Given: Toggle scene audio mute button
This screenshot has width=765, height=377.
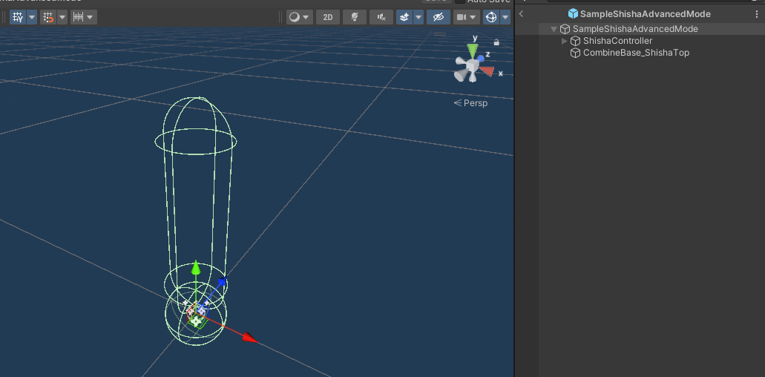Looking at the screenshot, I should click(x=381, y=18).
